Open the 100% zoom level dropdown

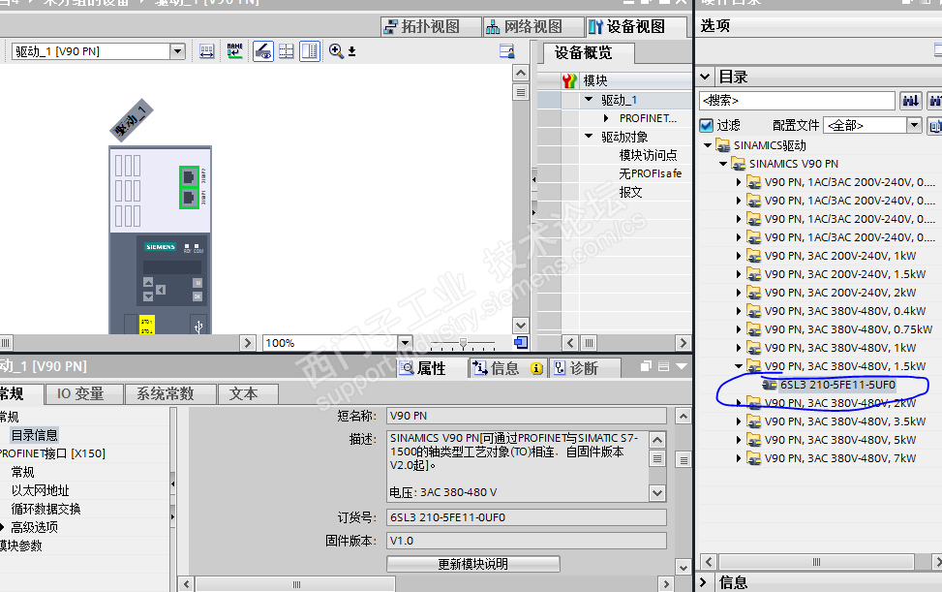[406, 343]
